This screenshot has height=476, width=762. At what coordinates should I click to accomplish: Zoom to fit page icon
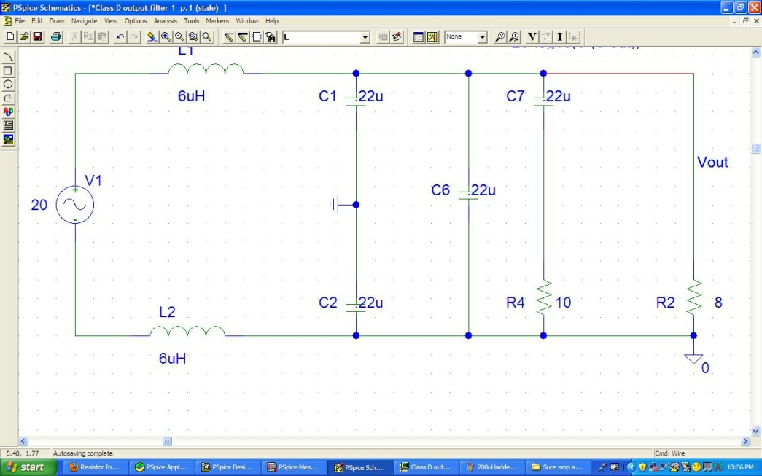[207, 37]
